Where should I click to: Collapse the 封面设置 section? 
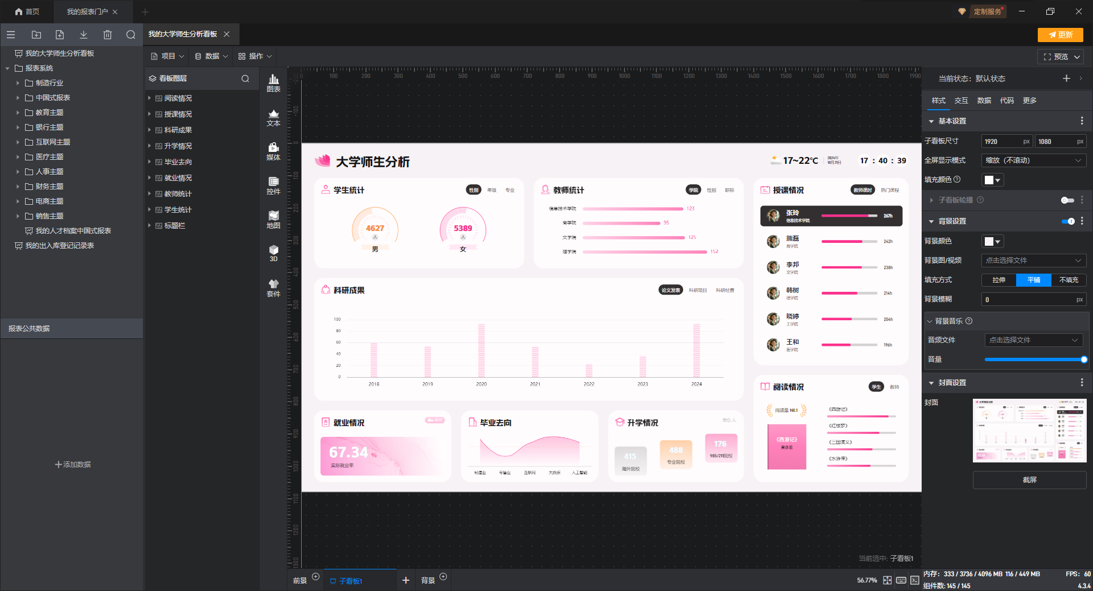pyautogui.click(x=931, y=383)
